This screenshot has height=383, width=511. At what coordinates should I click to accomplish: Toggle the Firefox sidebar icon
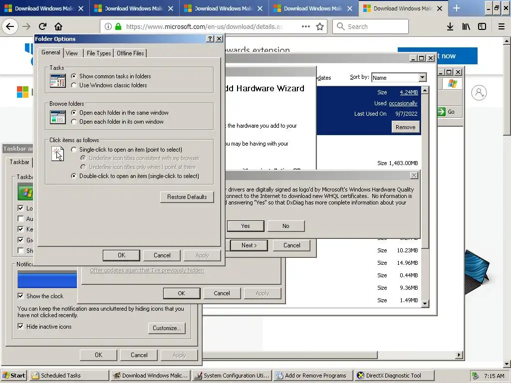[482, 26]
